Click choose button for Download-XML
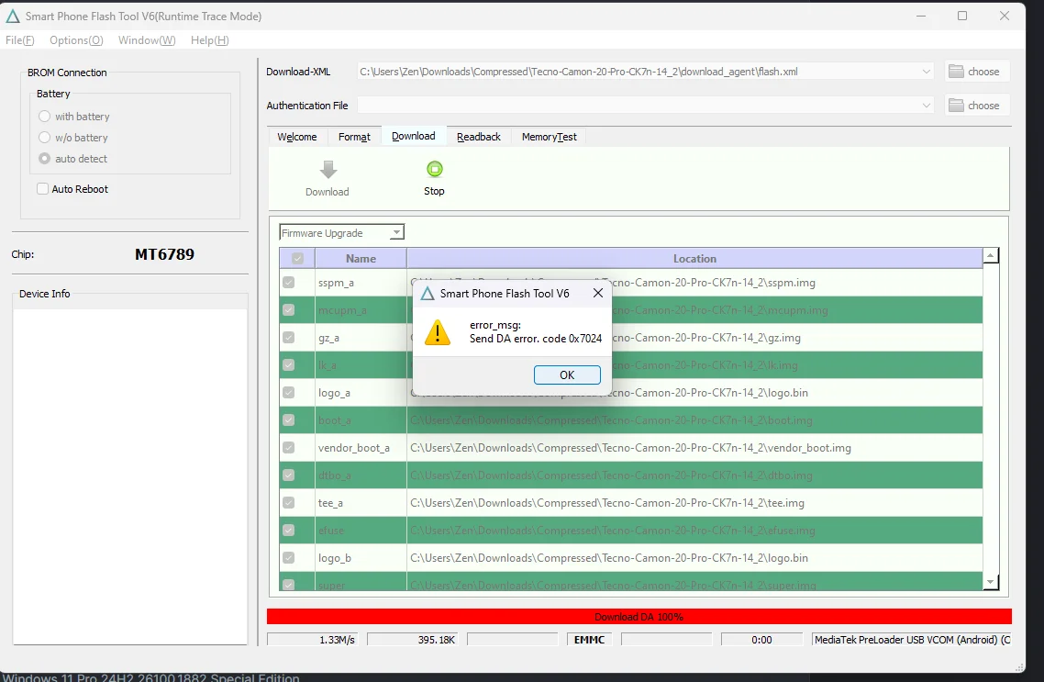Viewport: 1044px width, 682px height. coord(977,72)
